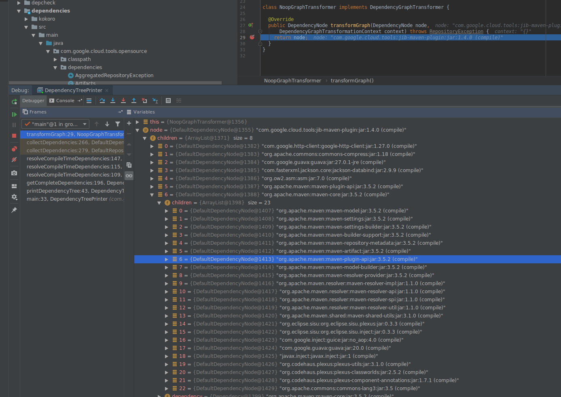This screenshot has height=397, width=561.
Task: Resume program execution
Action: [14, 113]
